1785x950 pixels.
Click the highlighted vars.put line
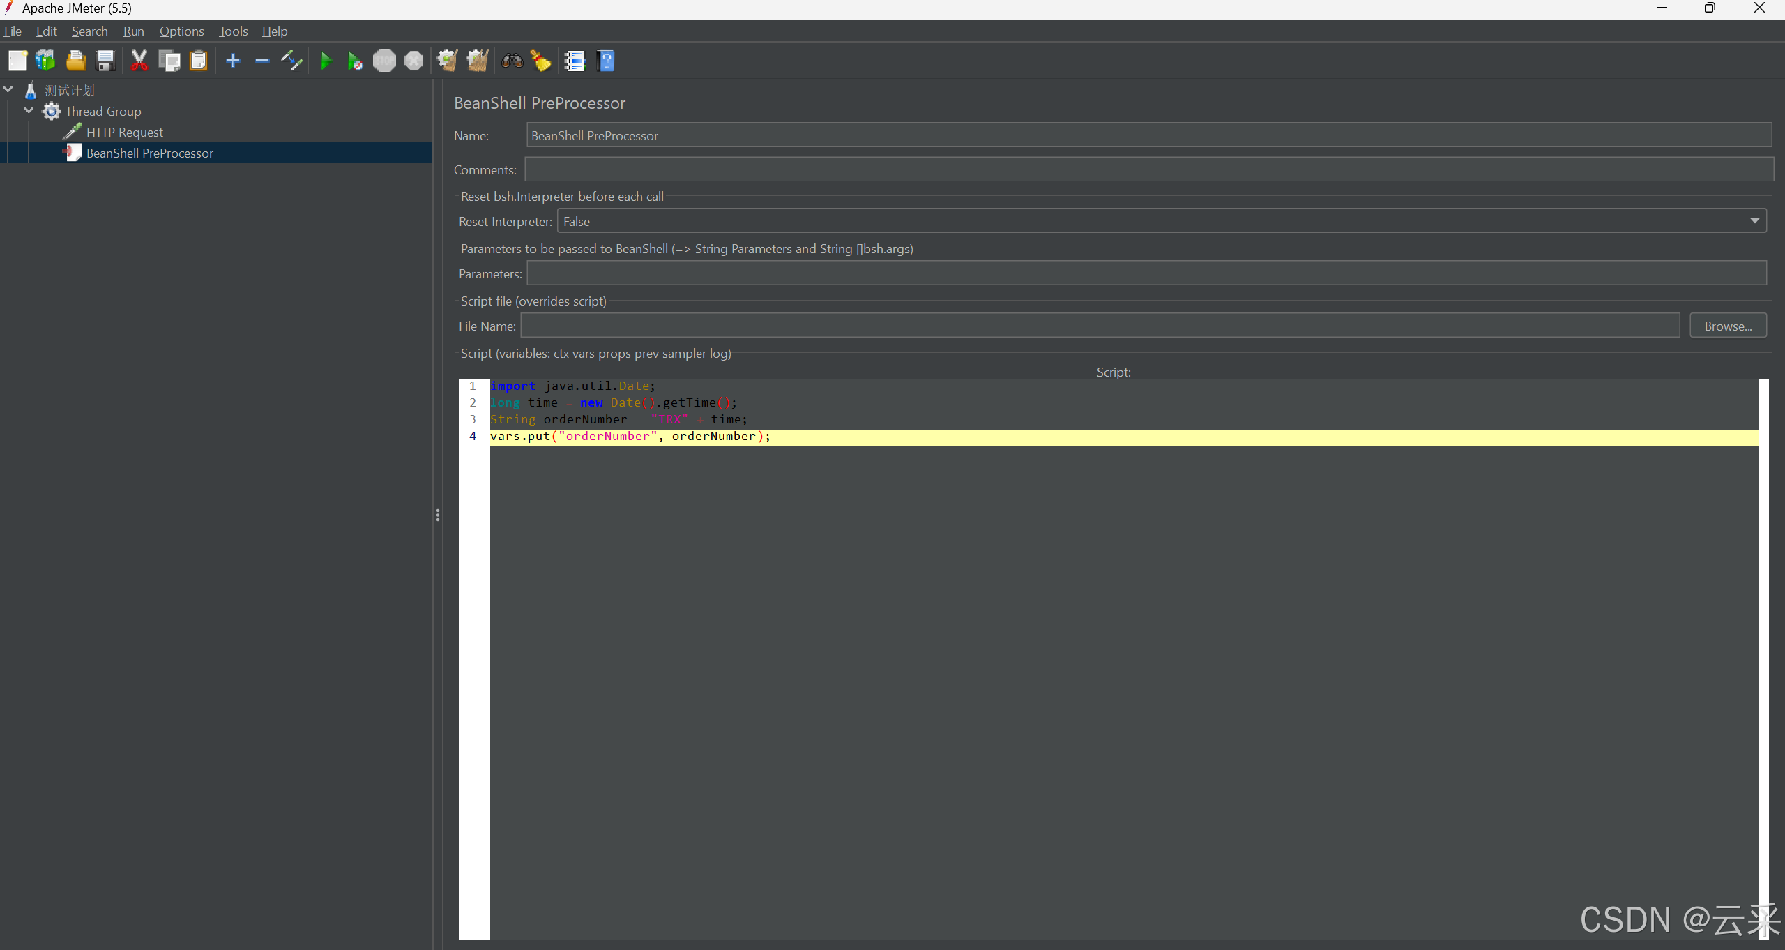(1124, 437)
